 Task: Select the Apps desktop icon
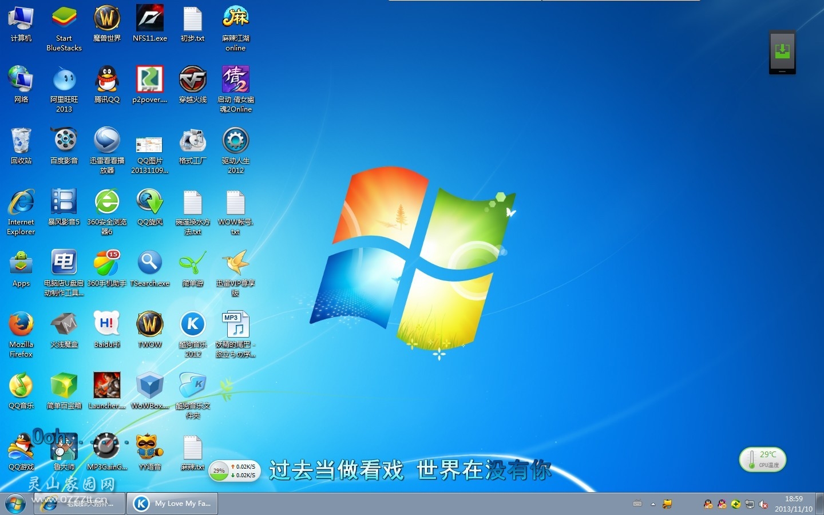21,269
